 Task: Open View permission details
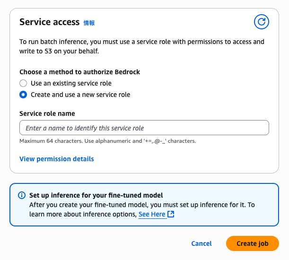[57, 159]
